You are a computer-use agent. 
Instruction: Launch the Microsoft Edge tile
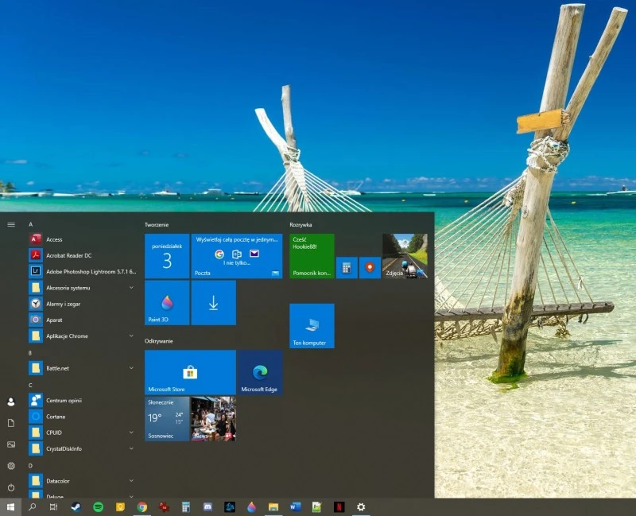coord(259,372)
